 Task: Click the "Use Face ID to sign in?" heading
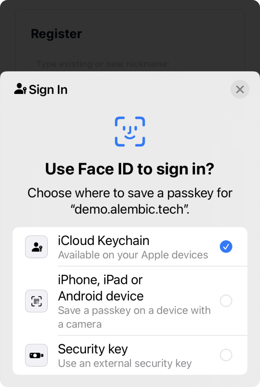click(x=130, y=169)
